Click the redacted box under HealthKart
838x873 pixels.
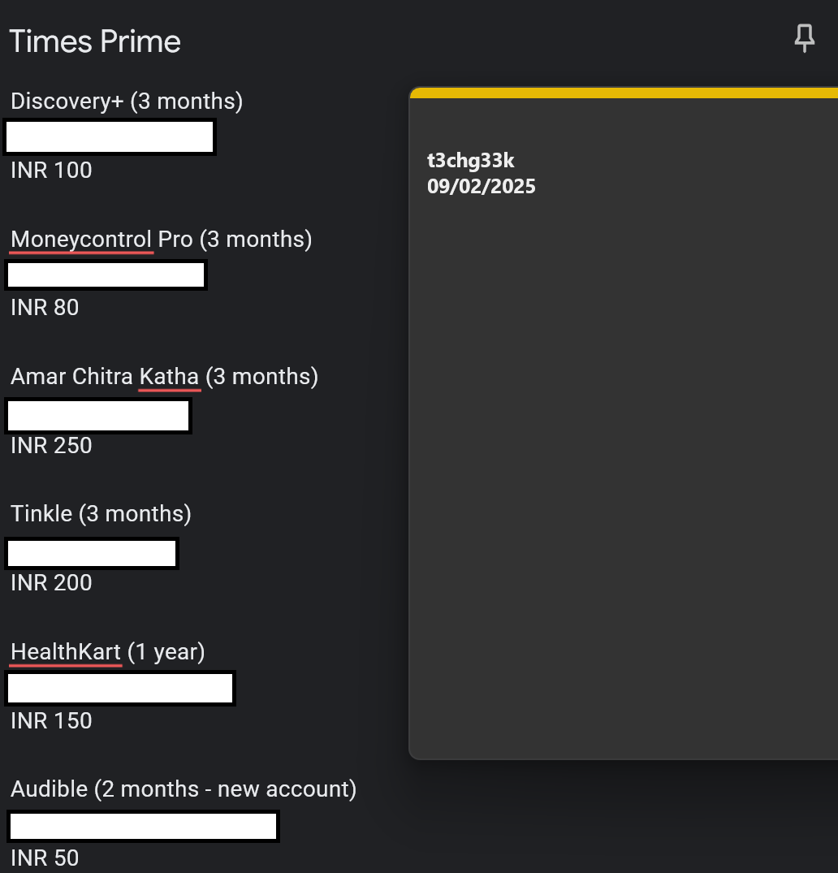tap(120, 689)
